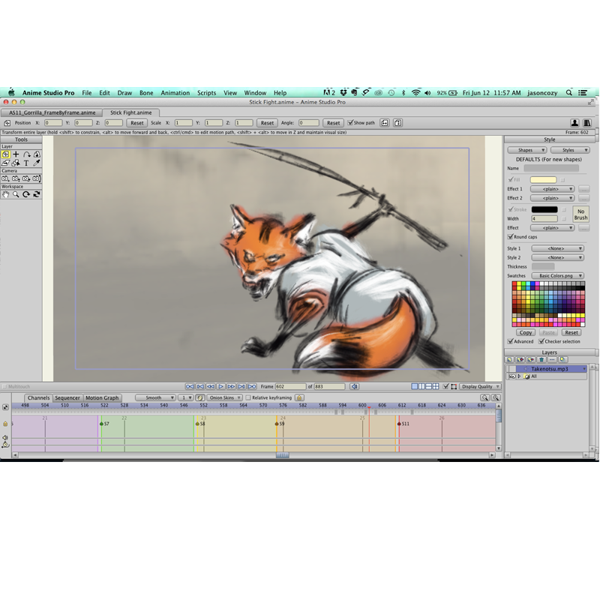Screen dimensions: 600x600
Task: Open the Scripts menu
Action: pos(207,93)
